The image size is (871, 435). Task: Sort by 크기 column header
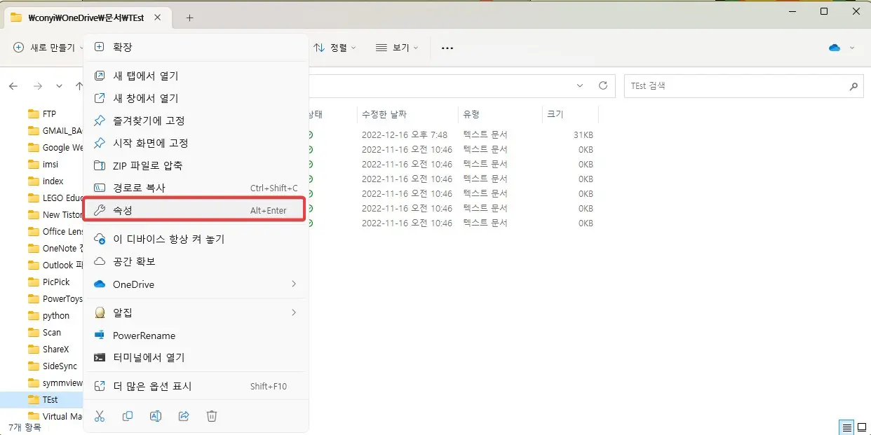(571, 114)
